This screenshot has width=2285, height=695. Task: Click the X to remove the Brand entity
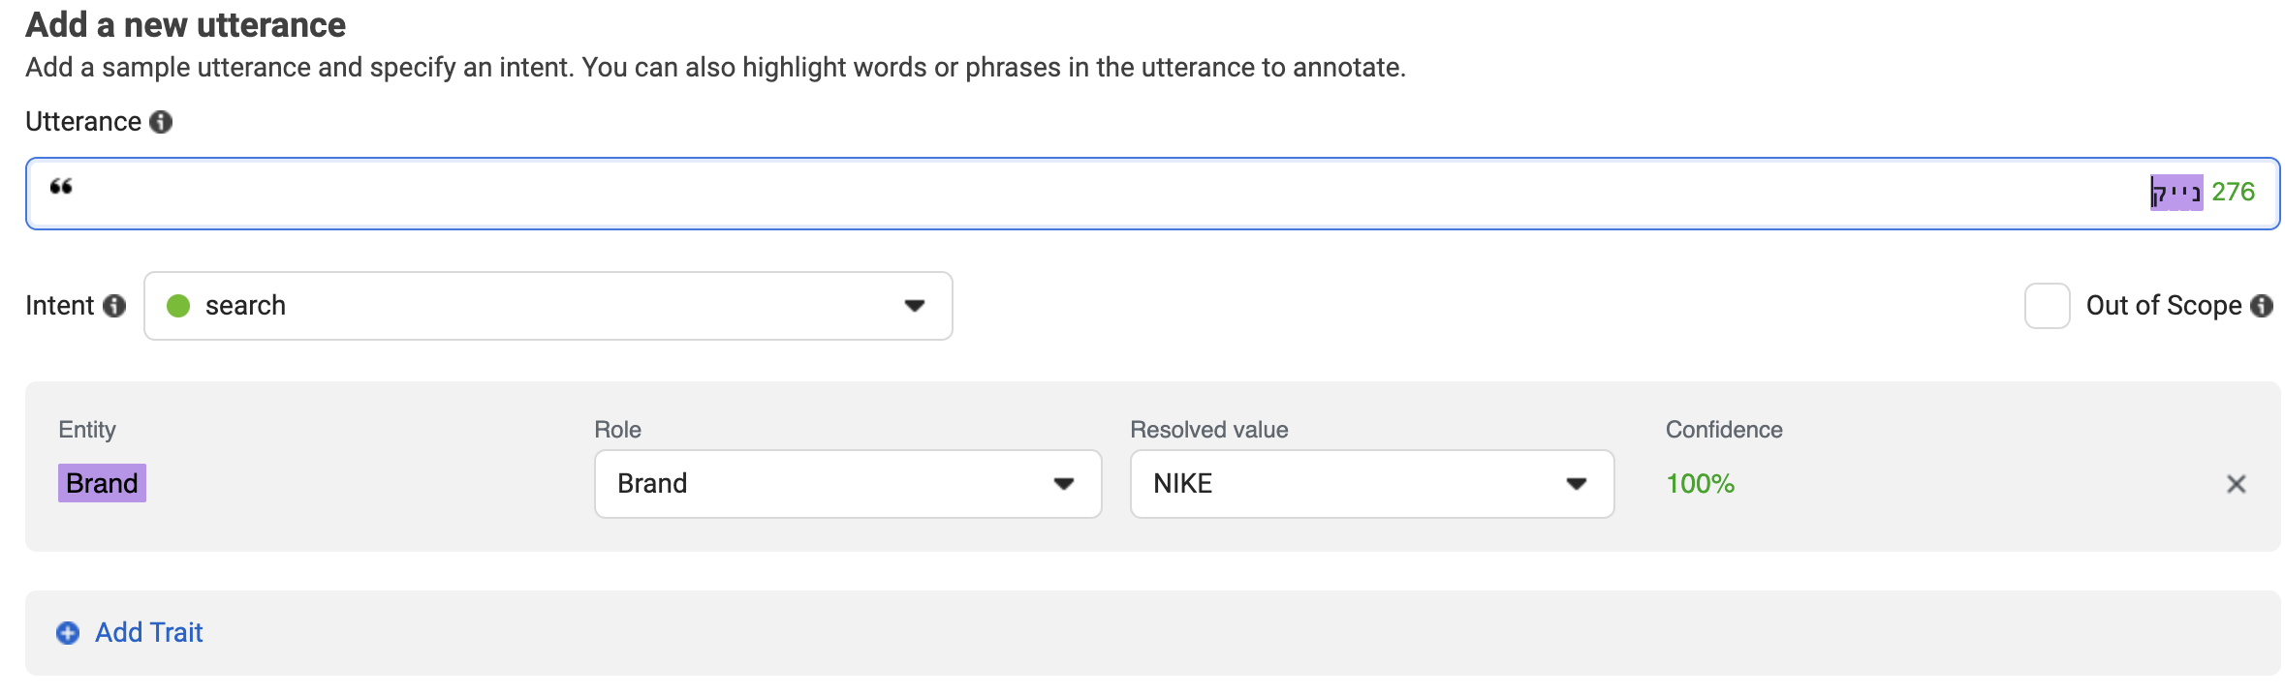(x=2237, y=484)
